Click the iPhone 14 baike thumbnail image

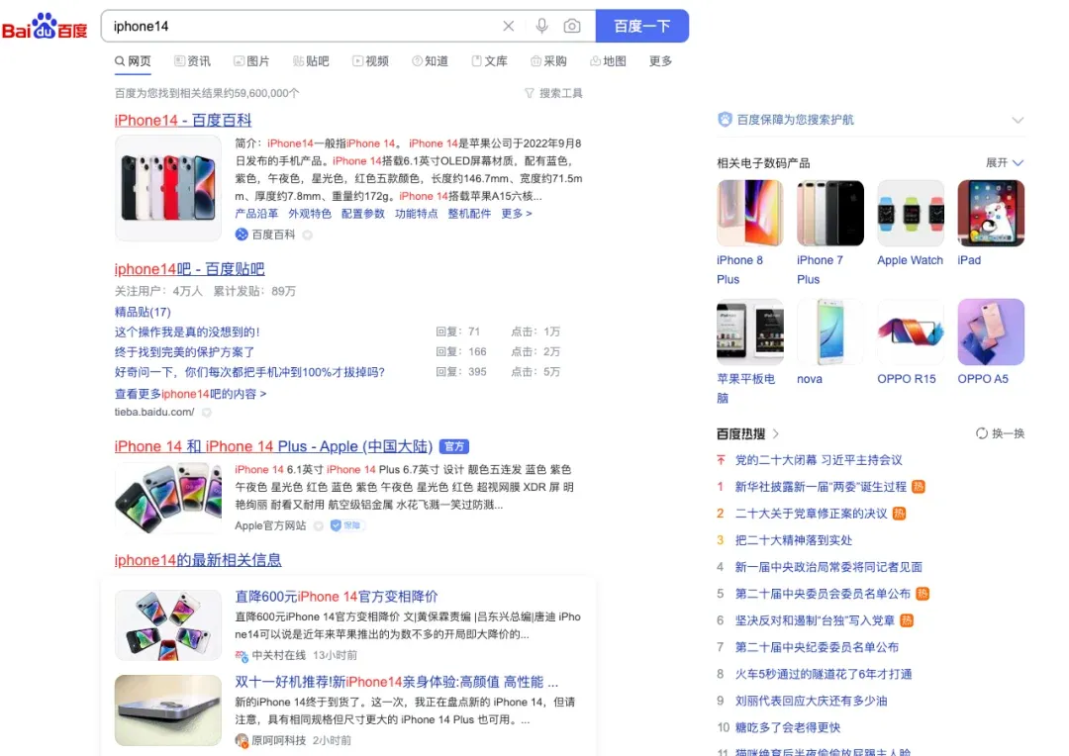point(167,187)
